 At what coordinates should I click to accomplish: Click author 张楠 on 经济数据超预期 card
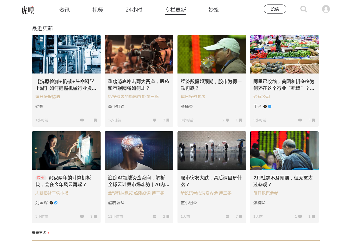pos(187,106)
